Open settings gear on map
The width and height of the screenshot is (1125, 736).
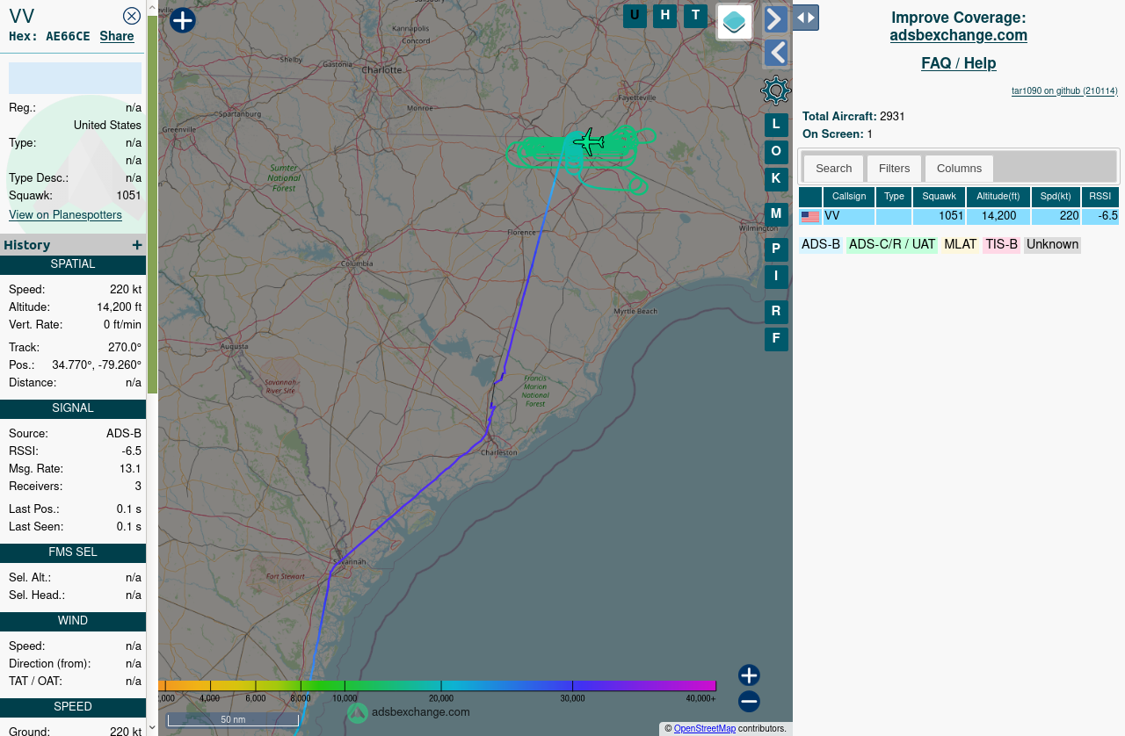pos(776,90)
